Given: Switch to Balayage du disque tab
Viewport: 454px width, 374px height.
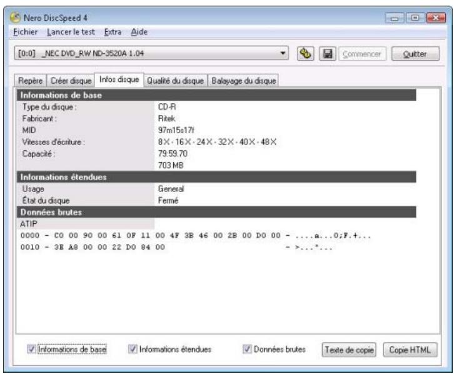Looking at the screenshot, I should 243,81.
